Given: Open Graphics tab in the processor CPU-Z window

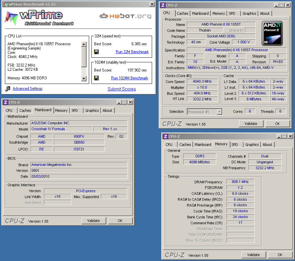Looking at the screenshot, I should pos(249,13).
